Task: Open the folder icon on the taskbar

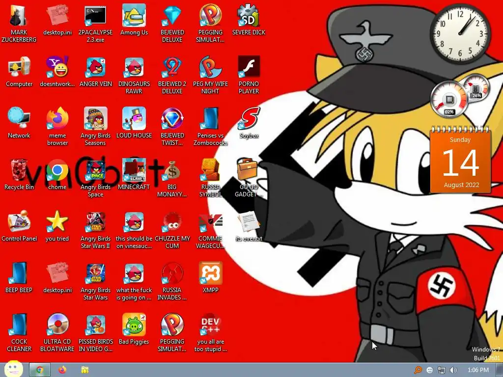Action: pos(84,370)
